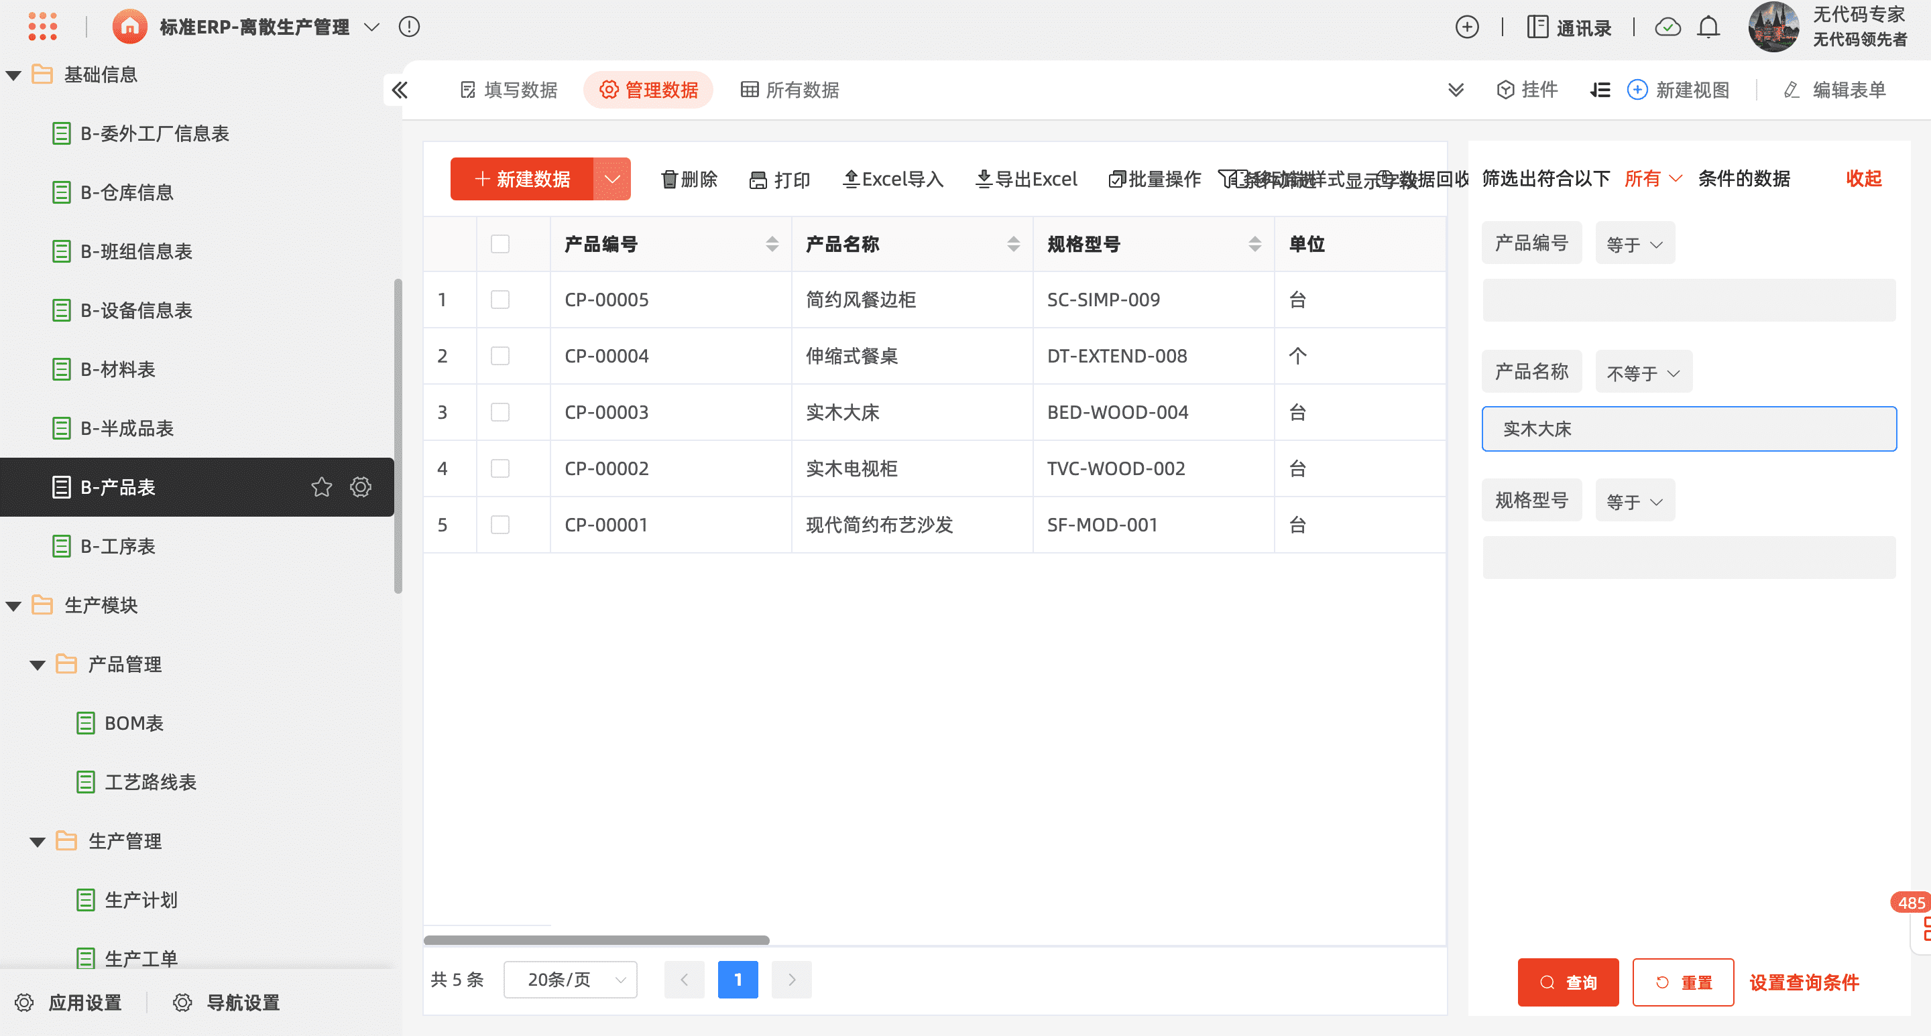The width and height of the screenshot is (1931, 1036).
Task: Click the nine-dot app launcher icon
Action: (43, 27)
